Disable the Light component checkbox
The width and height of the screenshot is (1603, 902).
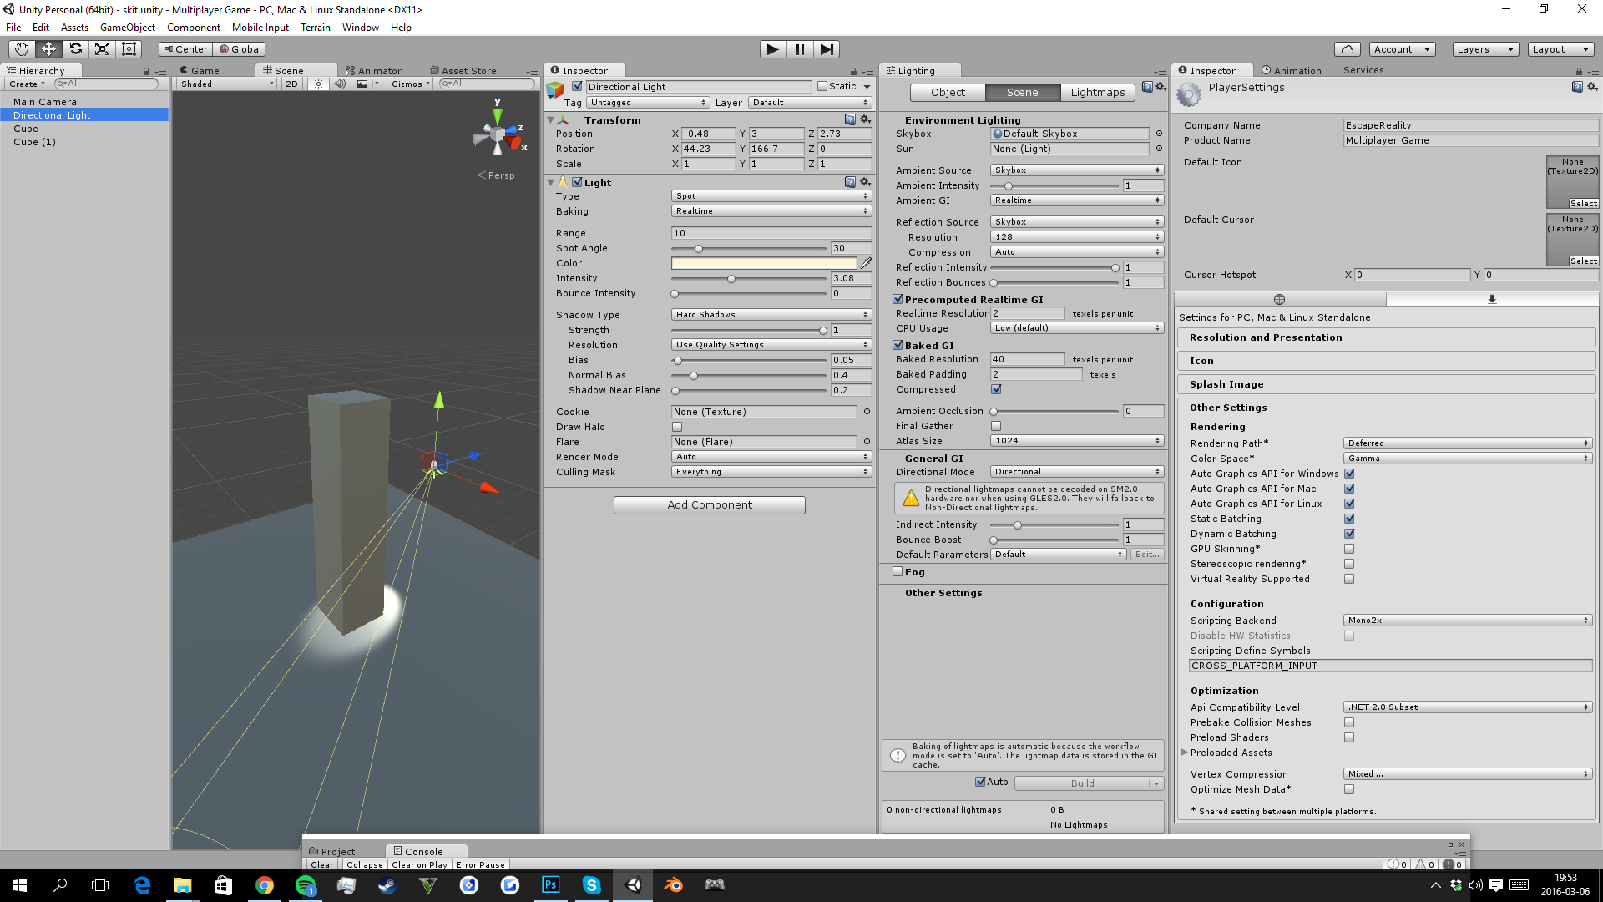pos(577,182)
